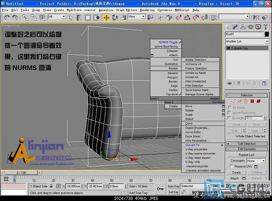Collapse the Selection rollout
The image size is (272, 201).
coord(246,95)
